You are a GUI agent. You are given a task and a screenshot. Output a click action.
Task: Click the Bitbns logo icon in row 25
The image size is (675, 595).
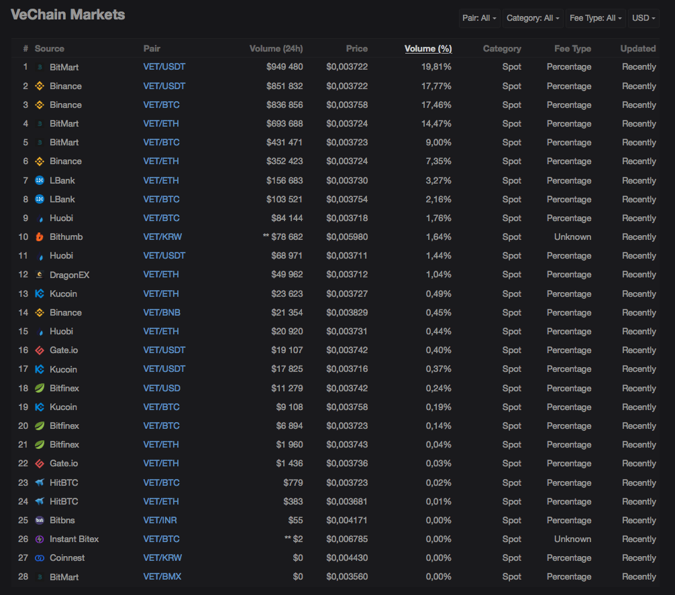(40, 520)
